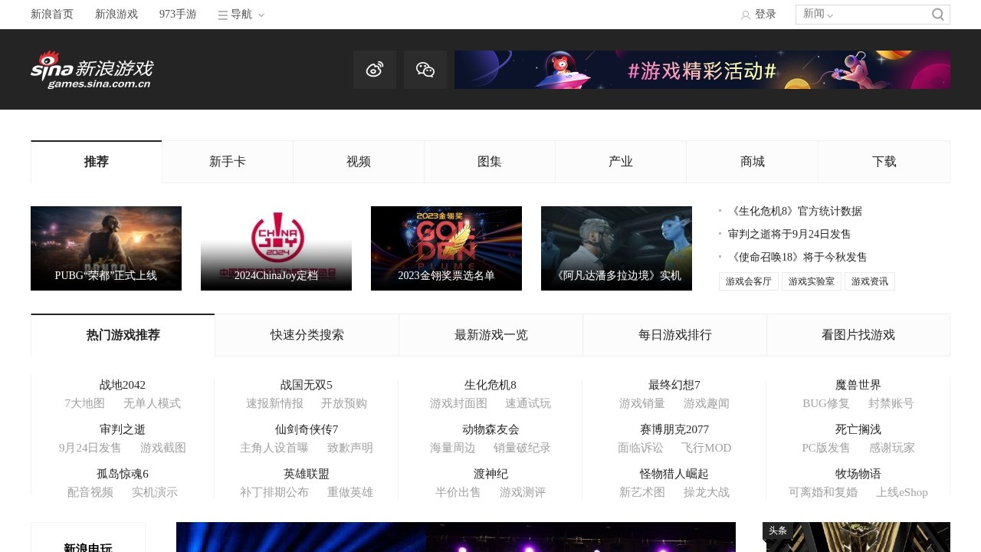Switch to the 视频 tab
The height and width of the screenshot is (552, 981).
click(x=359, y=162)
